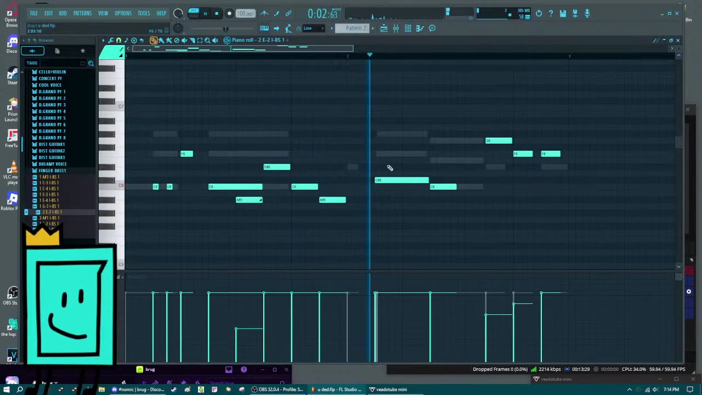
Task: Open the Stamp note tool in piano roll
Action: tap(126, 40)
